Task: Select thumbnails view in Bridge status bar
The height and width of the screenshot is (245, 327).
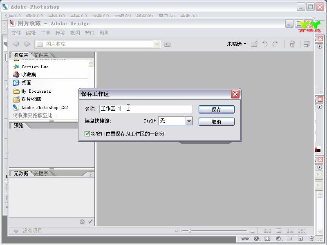Action: coord(267,231)
